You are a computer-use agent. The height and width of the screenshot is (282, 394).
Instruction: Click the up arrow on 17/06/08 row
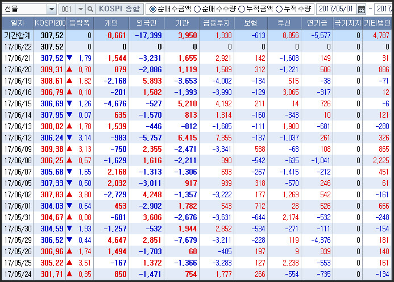click(69, 160)
